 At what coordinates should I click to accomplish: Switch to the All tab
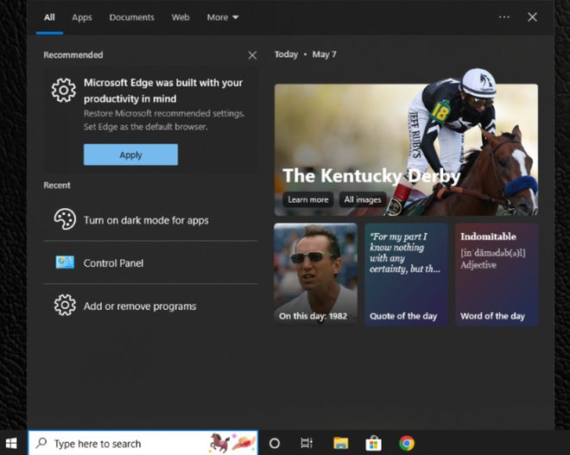[x=49, y=17]
